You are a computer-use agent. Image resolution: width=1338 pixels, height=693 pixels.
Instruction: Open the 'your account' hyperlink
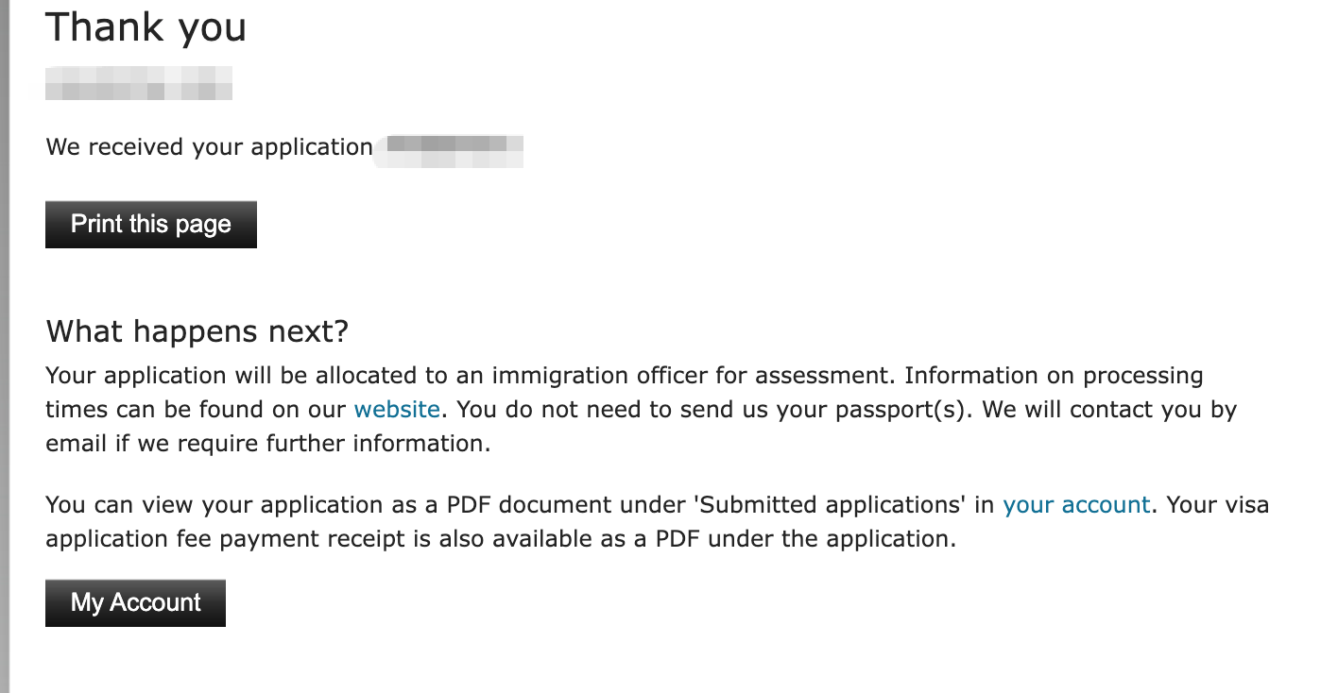[1076, 505]
